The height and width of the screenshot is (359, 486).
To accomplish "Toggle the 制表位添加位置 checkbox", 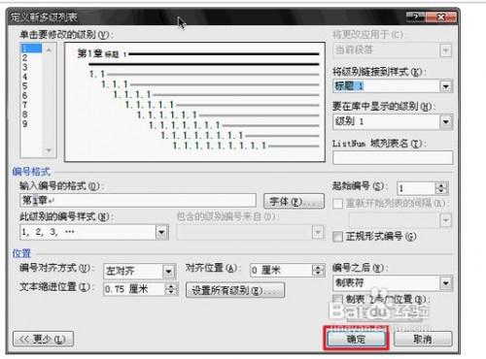I will (x=337, y=299).
